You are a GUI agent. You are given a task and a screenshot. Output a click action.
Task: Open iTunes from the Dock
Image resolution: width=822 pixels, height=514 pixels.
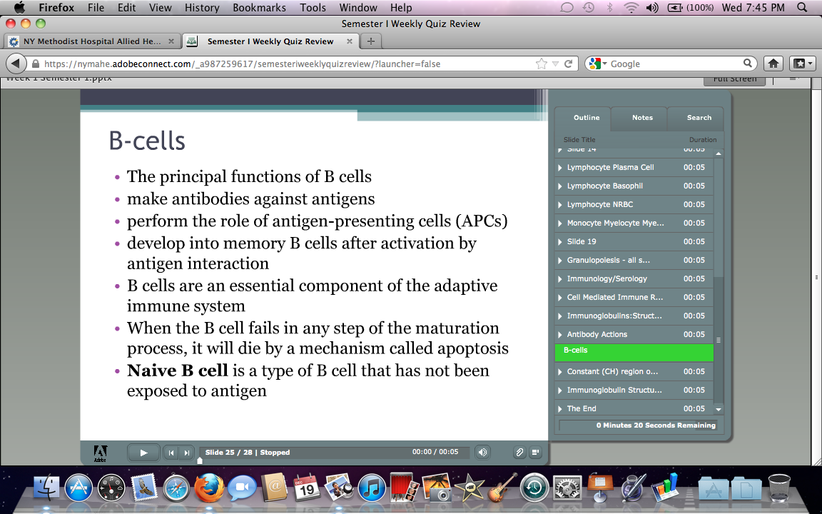[372, 488]
